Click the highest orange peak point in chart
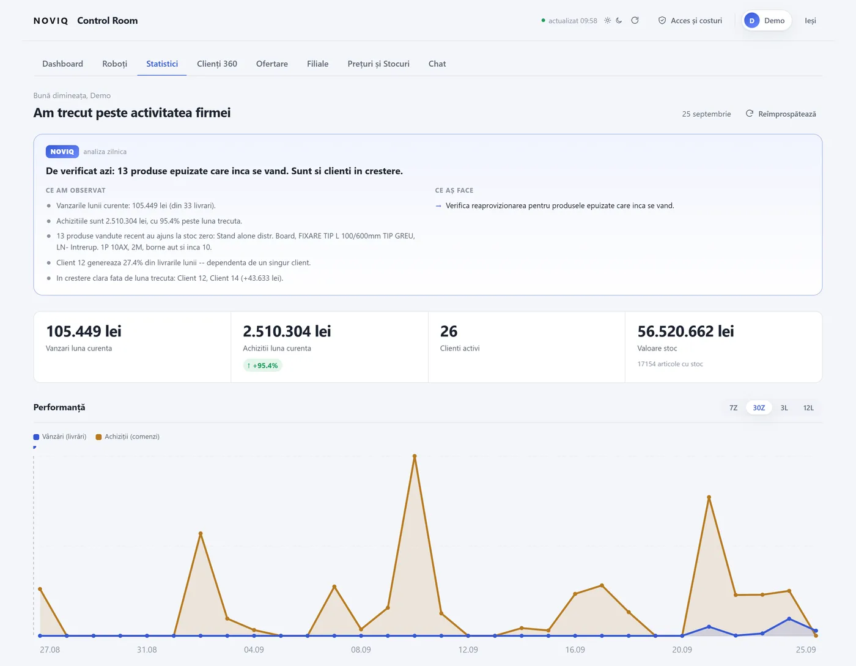The height and width of the screenshot is (666, 856). (415, 456)
